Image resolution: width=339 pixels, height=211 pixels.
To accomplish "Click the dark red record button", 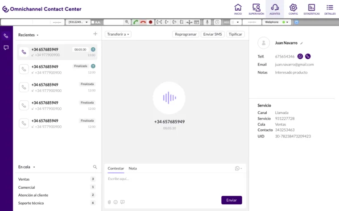I will pos(150,22).
